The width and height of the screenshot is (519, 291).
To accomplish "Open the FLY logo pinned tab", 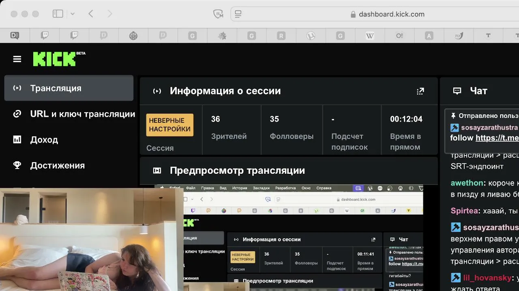I will tap(459, 36).
